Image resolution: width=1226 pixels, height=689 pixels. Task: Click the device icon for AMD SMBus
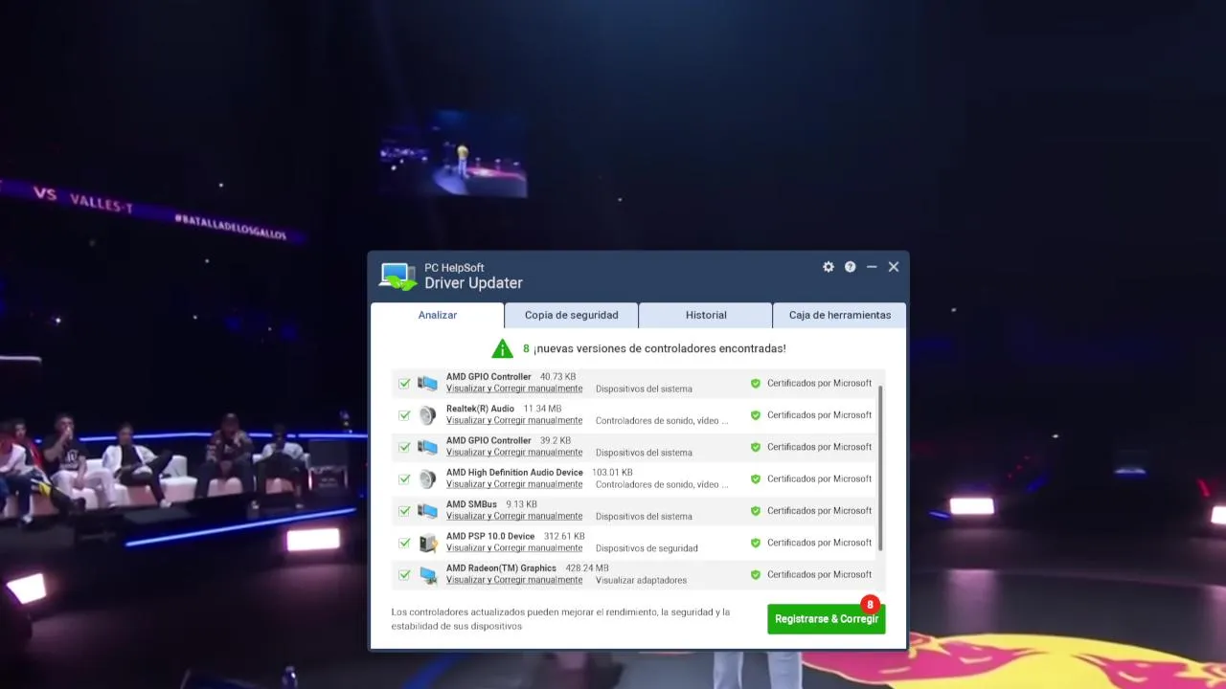[x=427, y=511]
